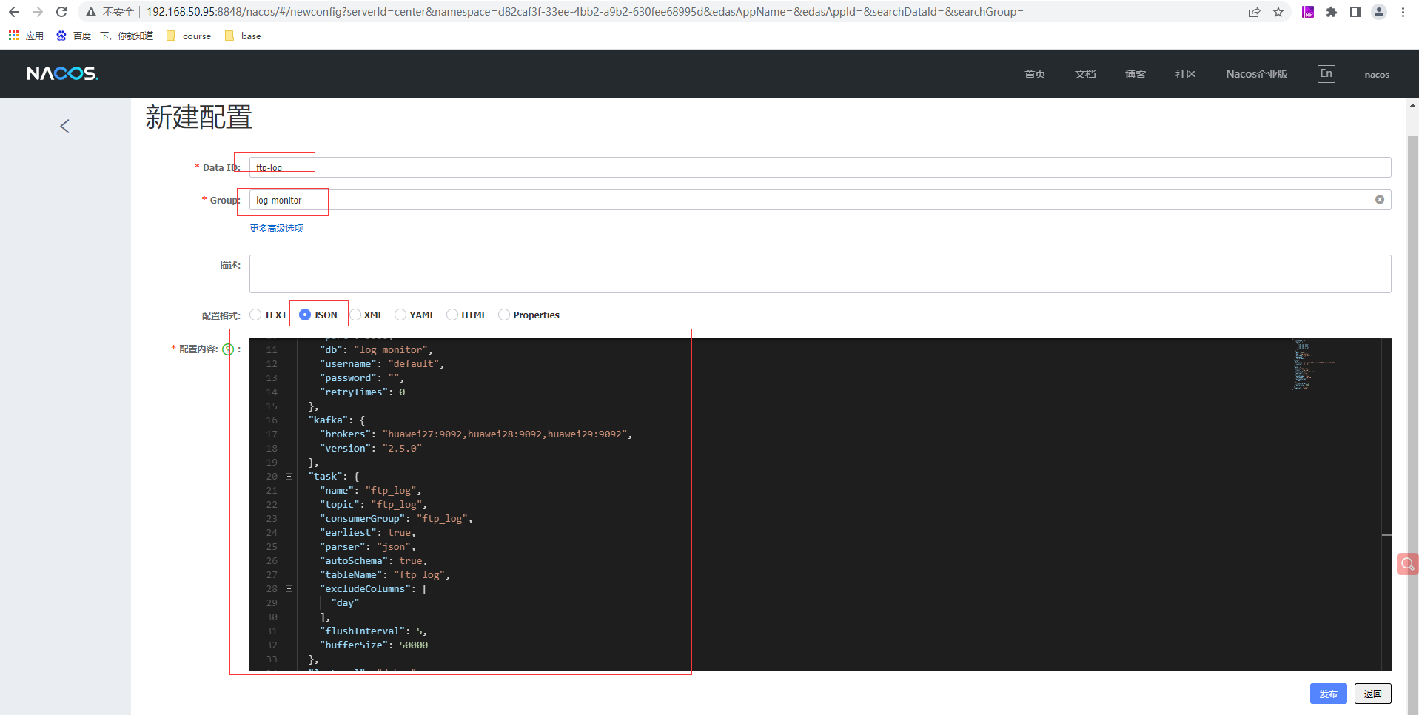1419x715 pixels.
Task: Open the apps grid bookmark icon
Action: [x=13, y=36]
